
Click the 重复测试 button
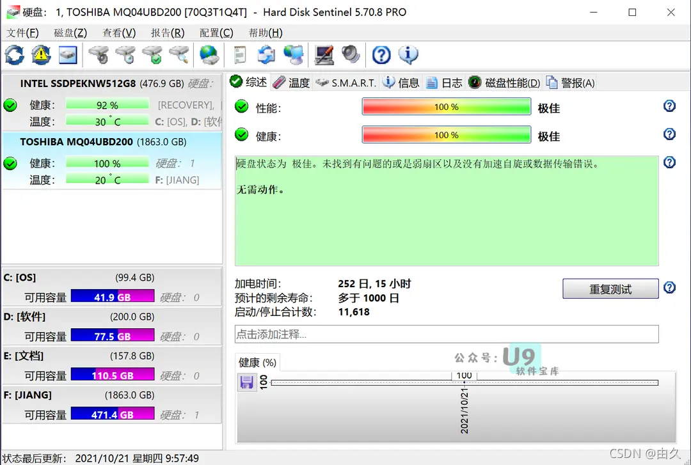click(610, 288)
